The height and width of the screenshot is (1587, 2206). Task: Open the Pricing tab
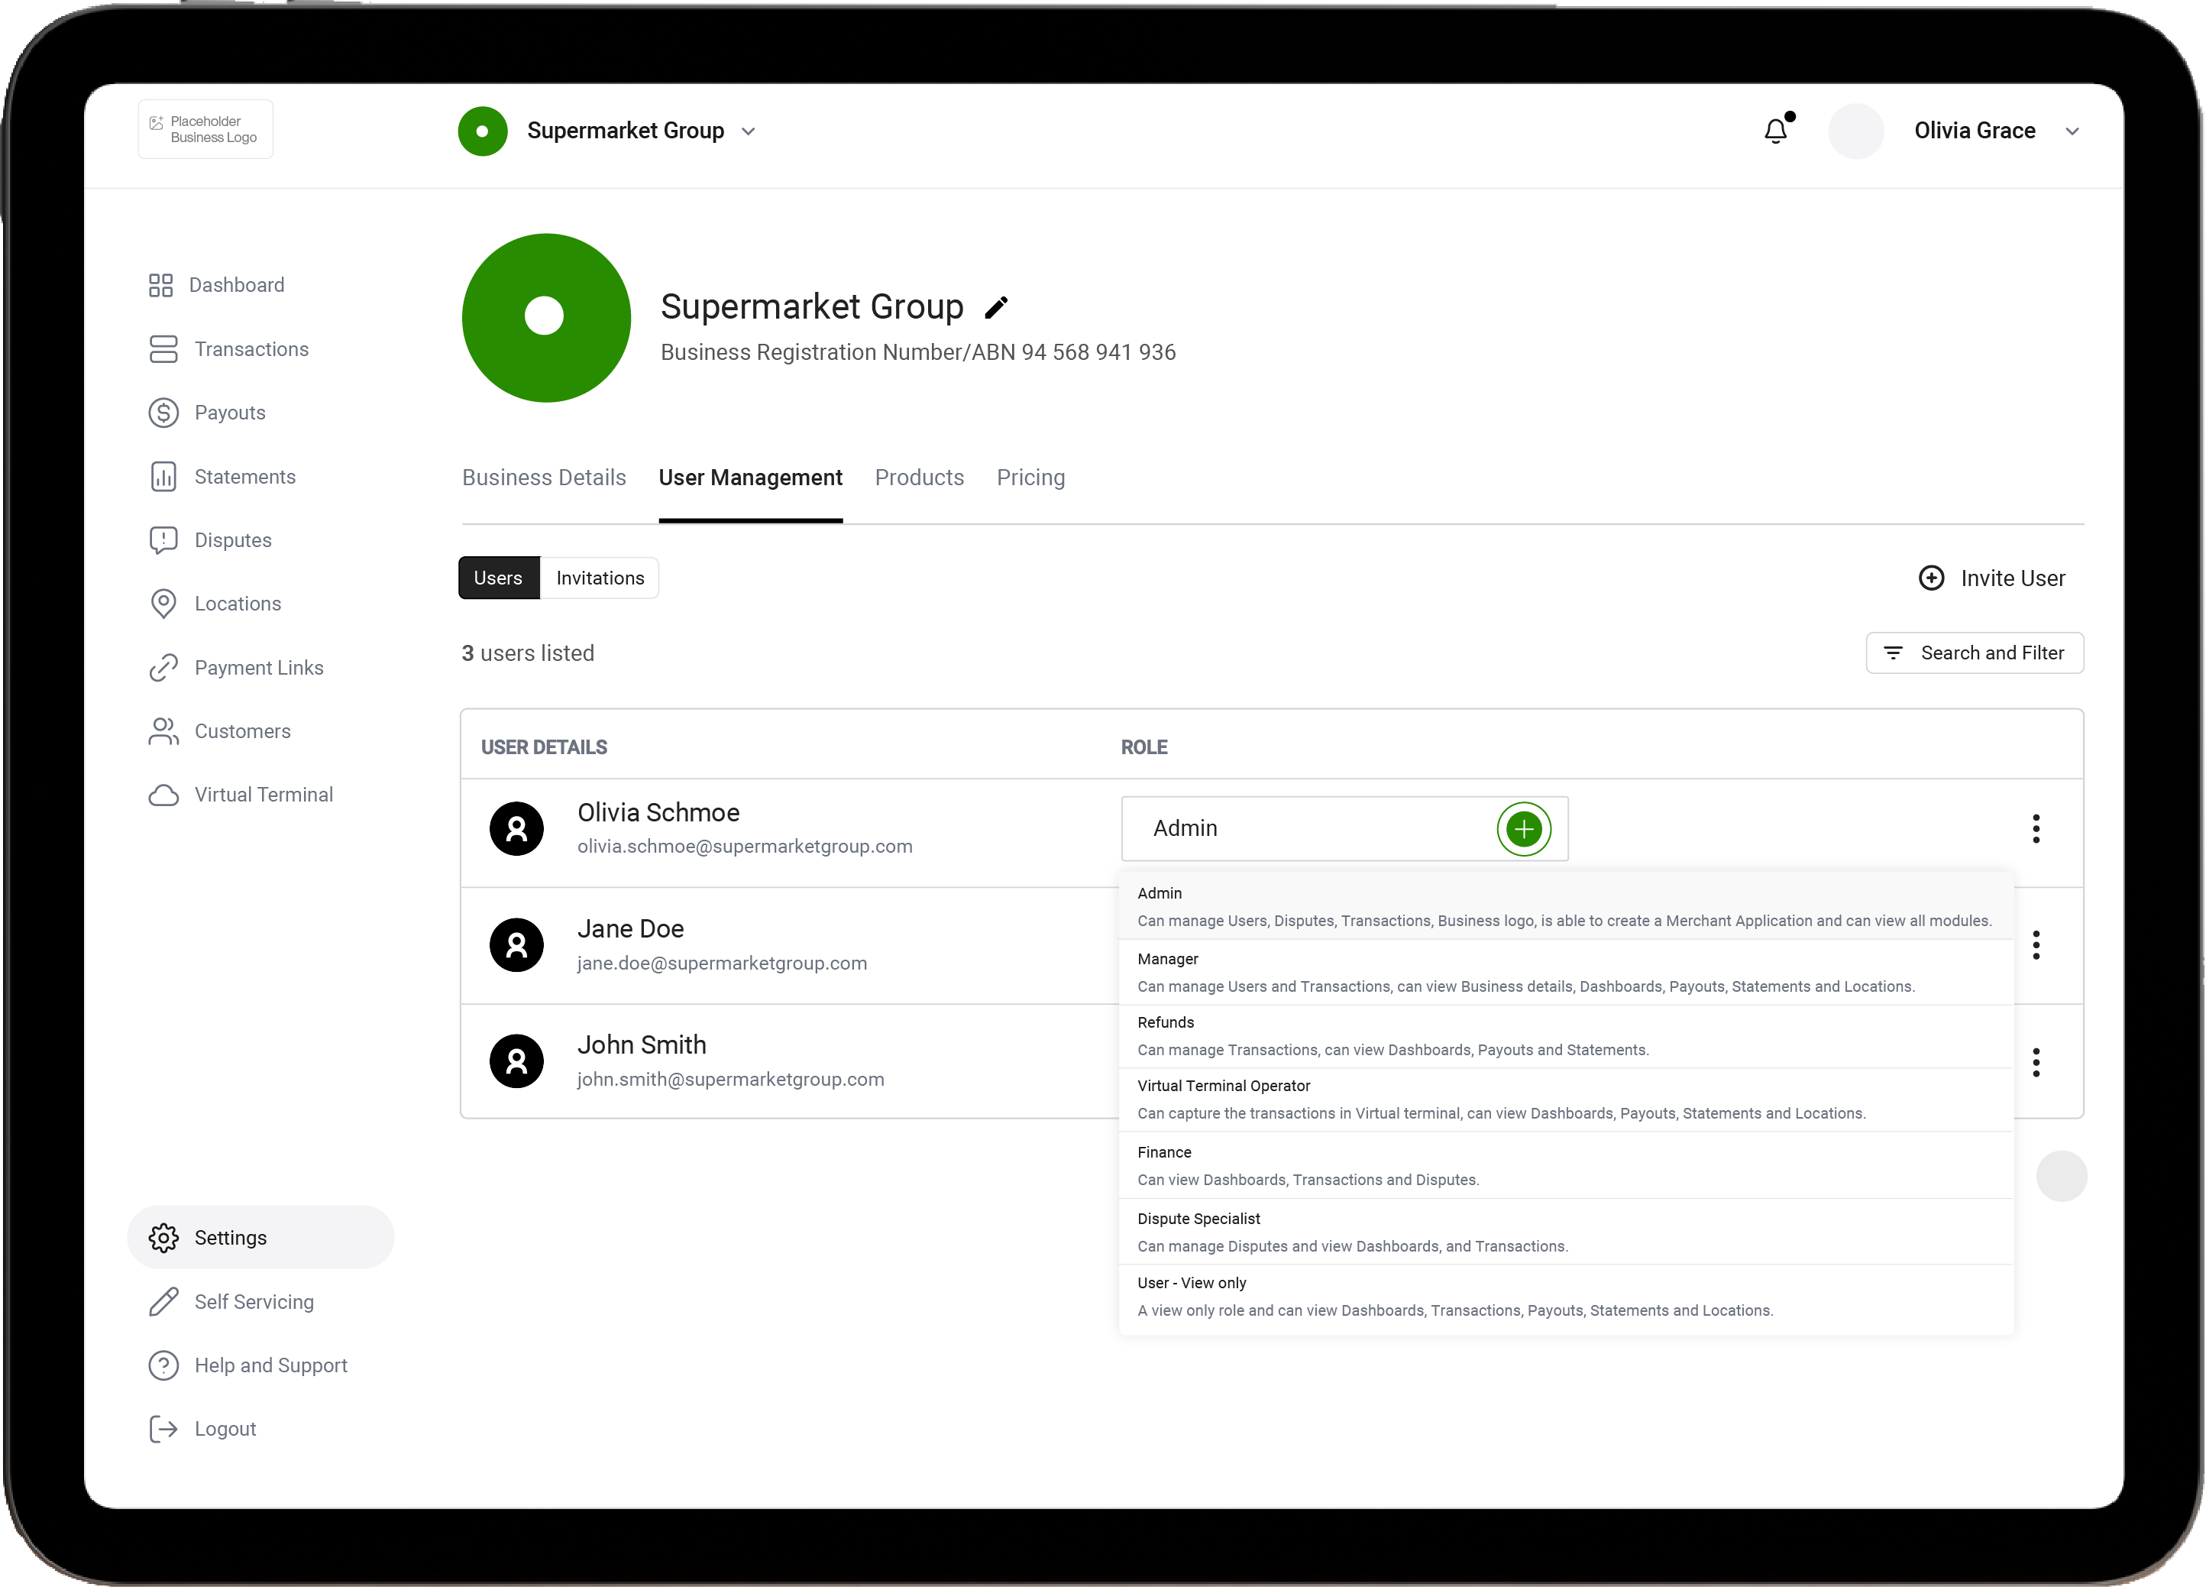point(1030,478)
